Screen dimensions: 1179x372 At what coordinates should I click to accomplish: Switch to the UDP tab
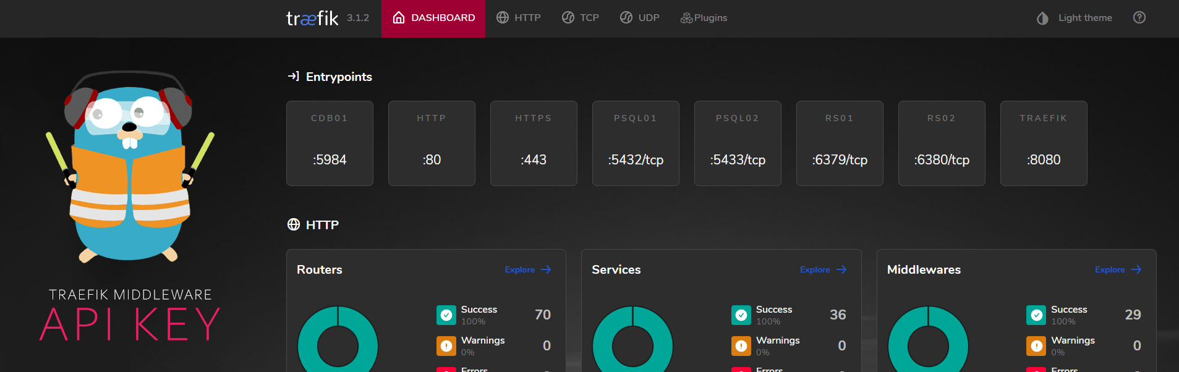pos(640,18)
